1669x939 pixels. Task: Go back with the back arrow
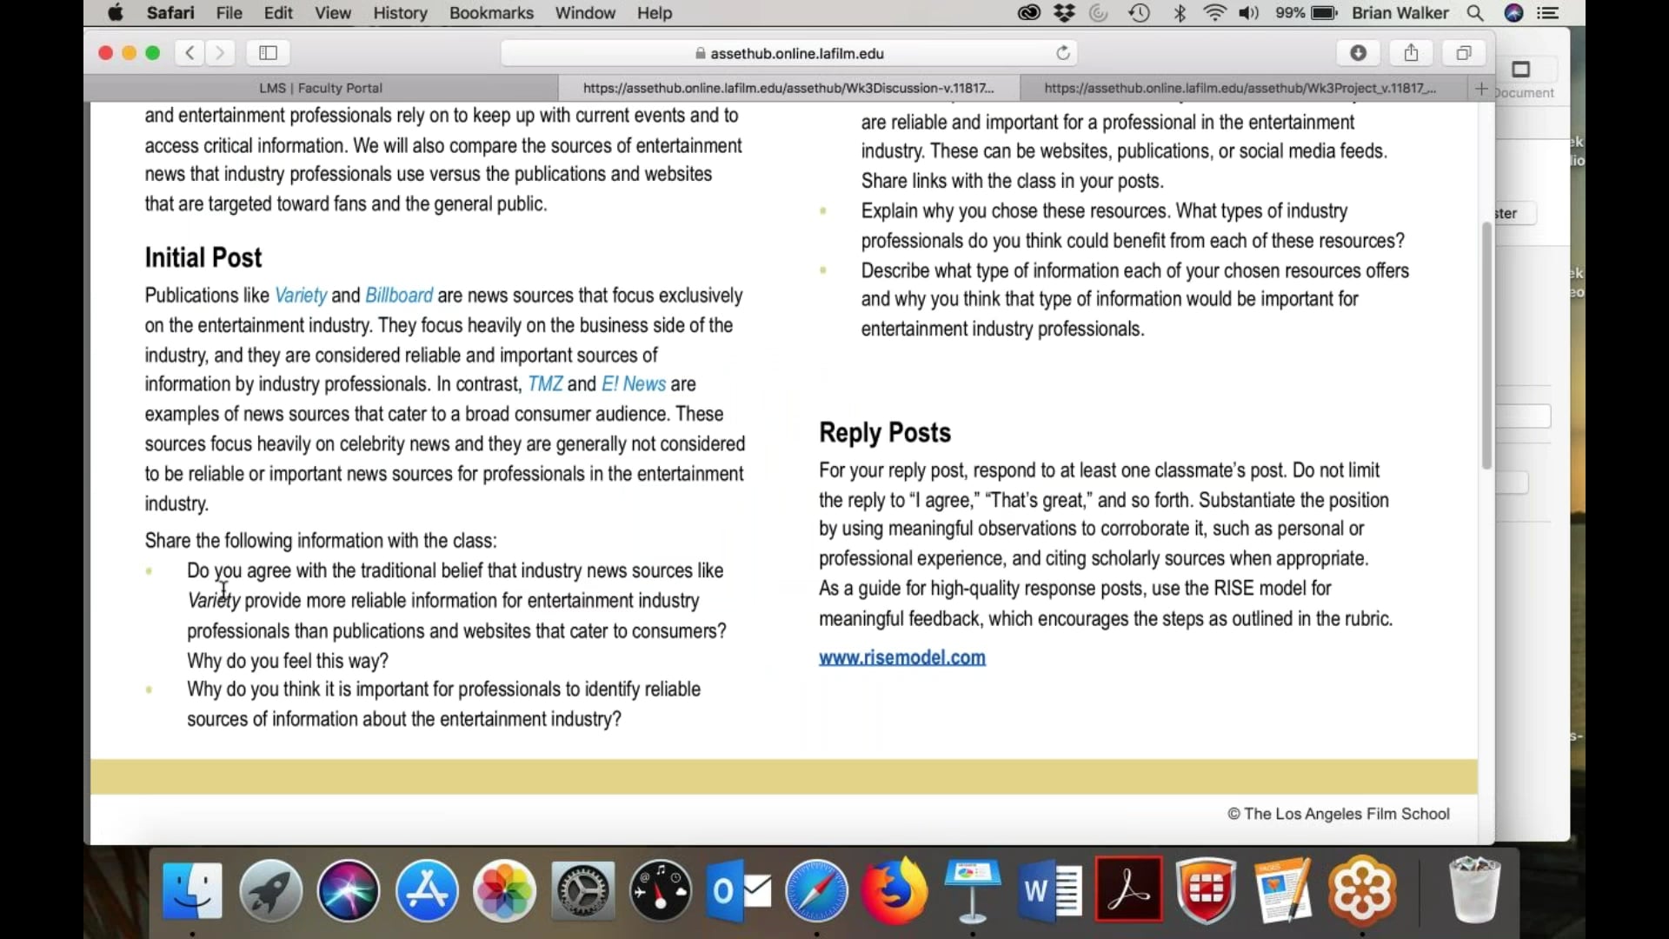190,53
